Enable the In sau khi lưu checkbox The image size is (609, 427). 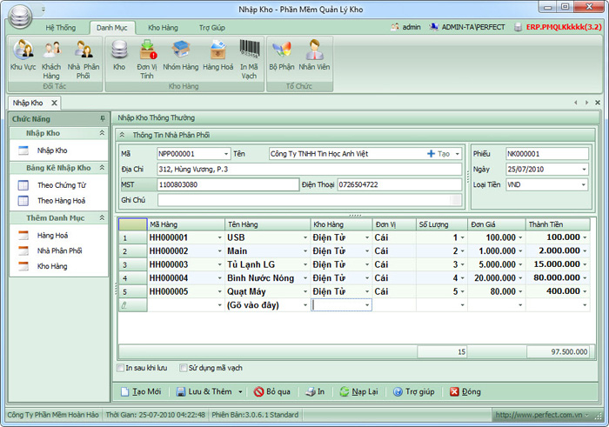coord(120,369)
